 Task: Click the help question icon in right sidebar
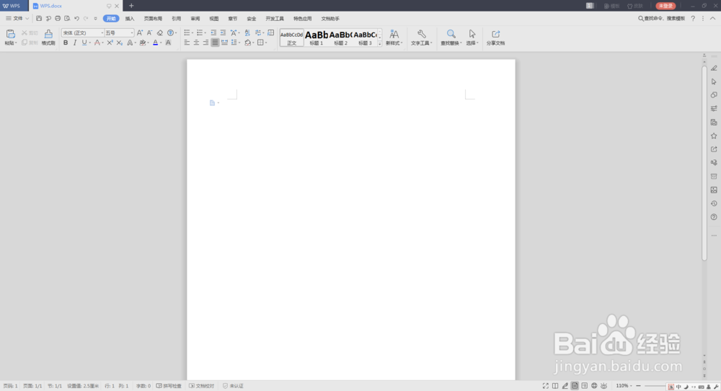pos(714,216)
